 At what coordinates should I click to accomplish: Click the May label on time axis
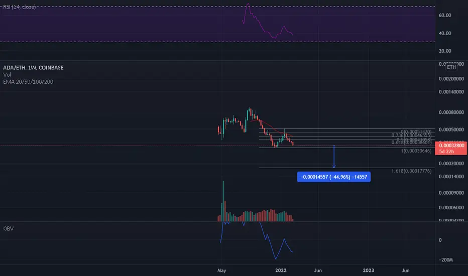tap(221, 270)
